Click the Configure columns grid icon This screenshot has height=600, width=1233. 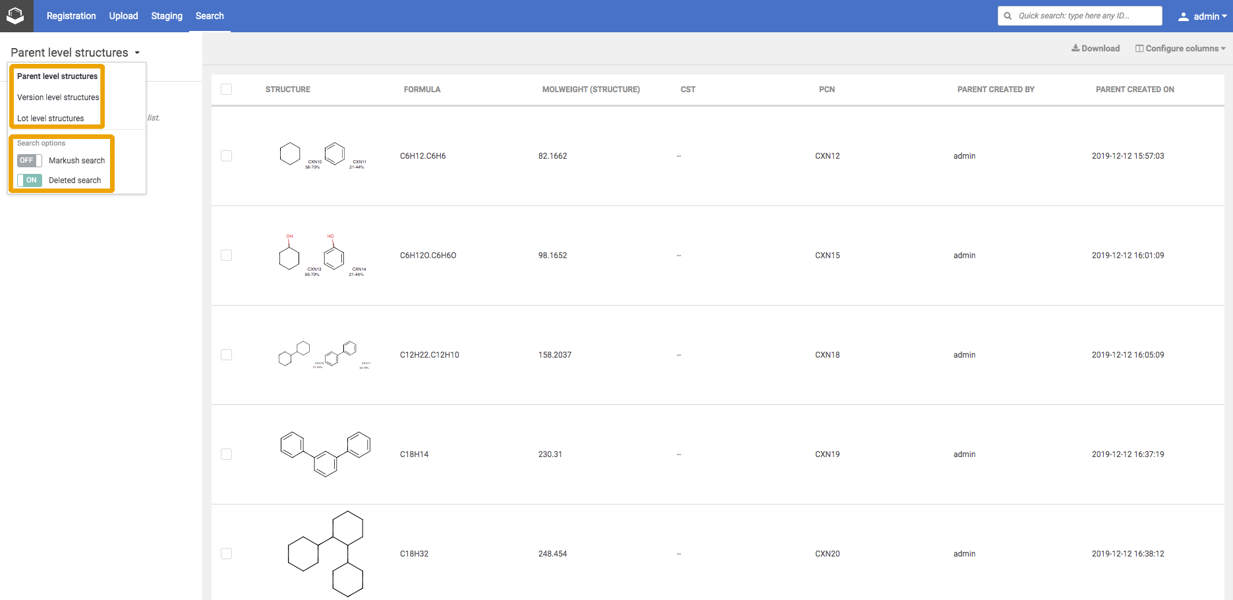tap(1138, 48)
